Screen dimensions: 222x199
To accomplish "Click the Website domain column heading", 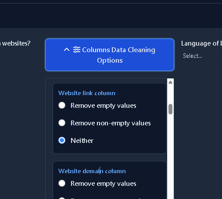I will [x=92, y=171].
